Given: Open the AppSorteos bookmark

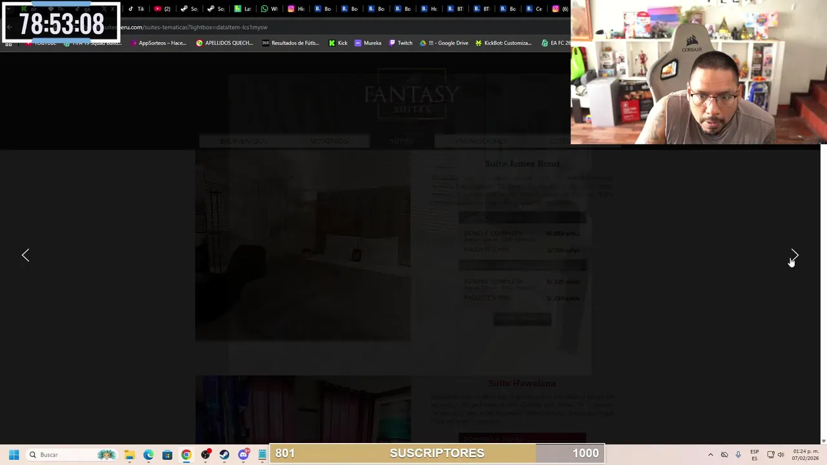Looking at the screenshot, I should point(158,43).
